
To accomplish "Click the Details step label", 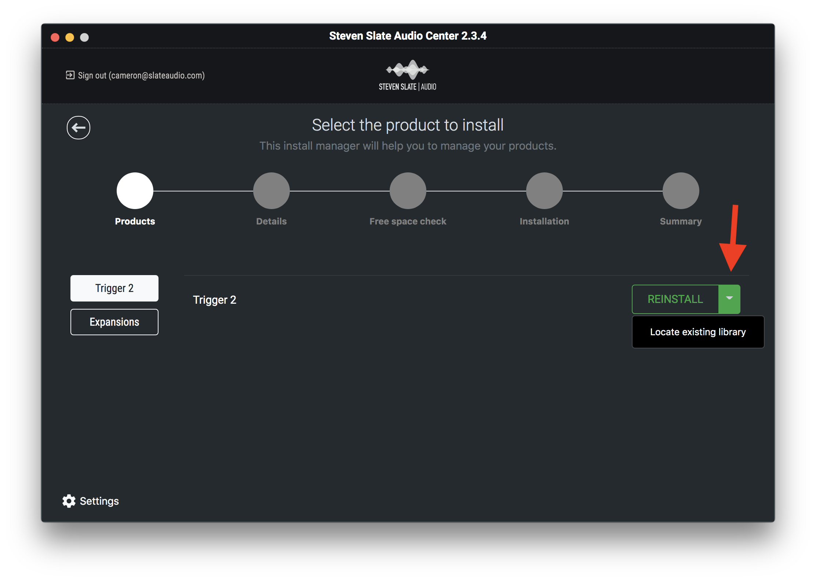I will 272,221.
